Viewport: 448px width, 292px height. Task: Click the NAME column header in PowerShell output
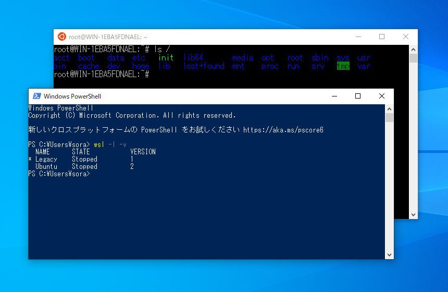coord(43,152)
